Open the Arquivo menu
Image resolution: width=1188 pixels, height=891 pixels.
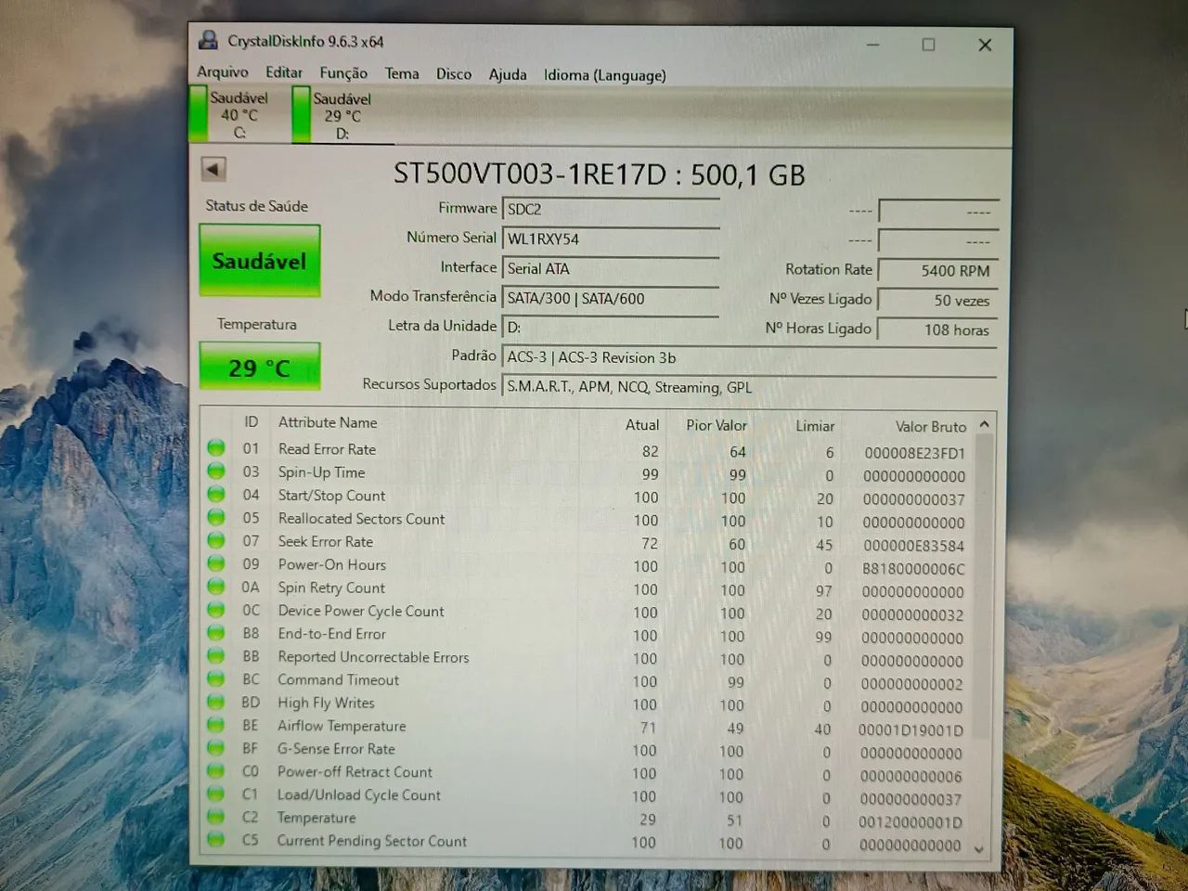point(223,72)
